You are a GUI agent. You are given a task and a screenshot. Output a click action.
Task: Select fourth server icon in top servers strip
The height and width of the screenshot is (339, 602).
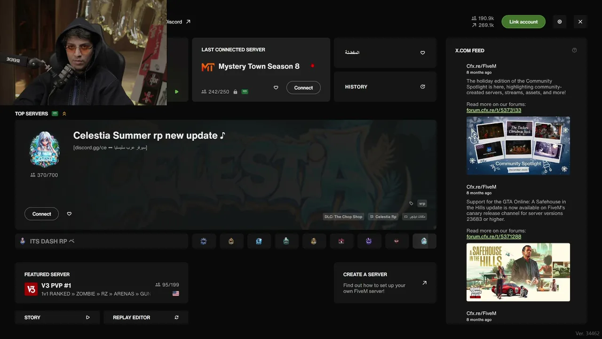(x=286, y=241)
